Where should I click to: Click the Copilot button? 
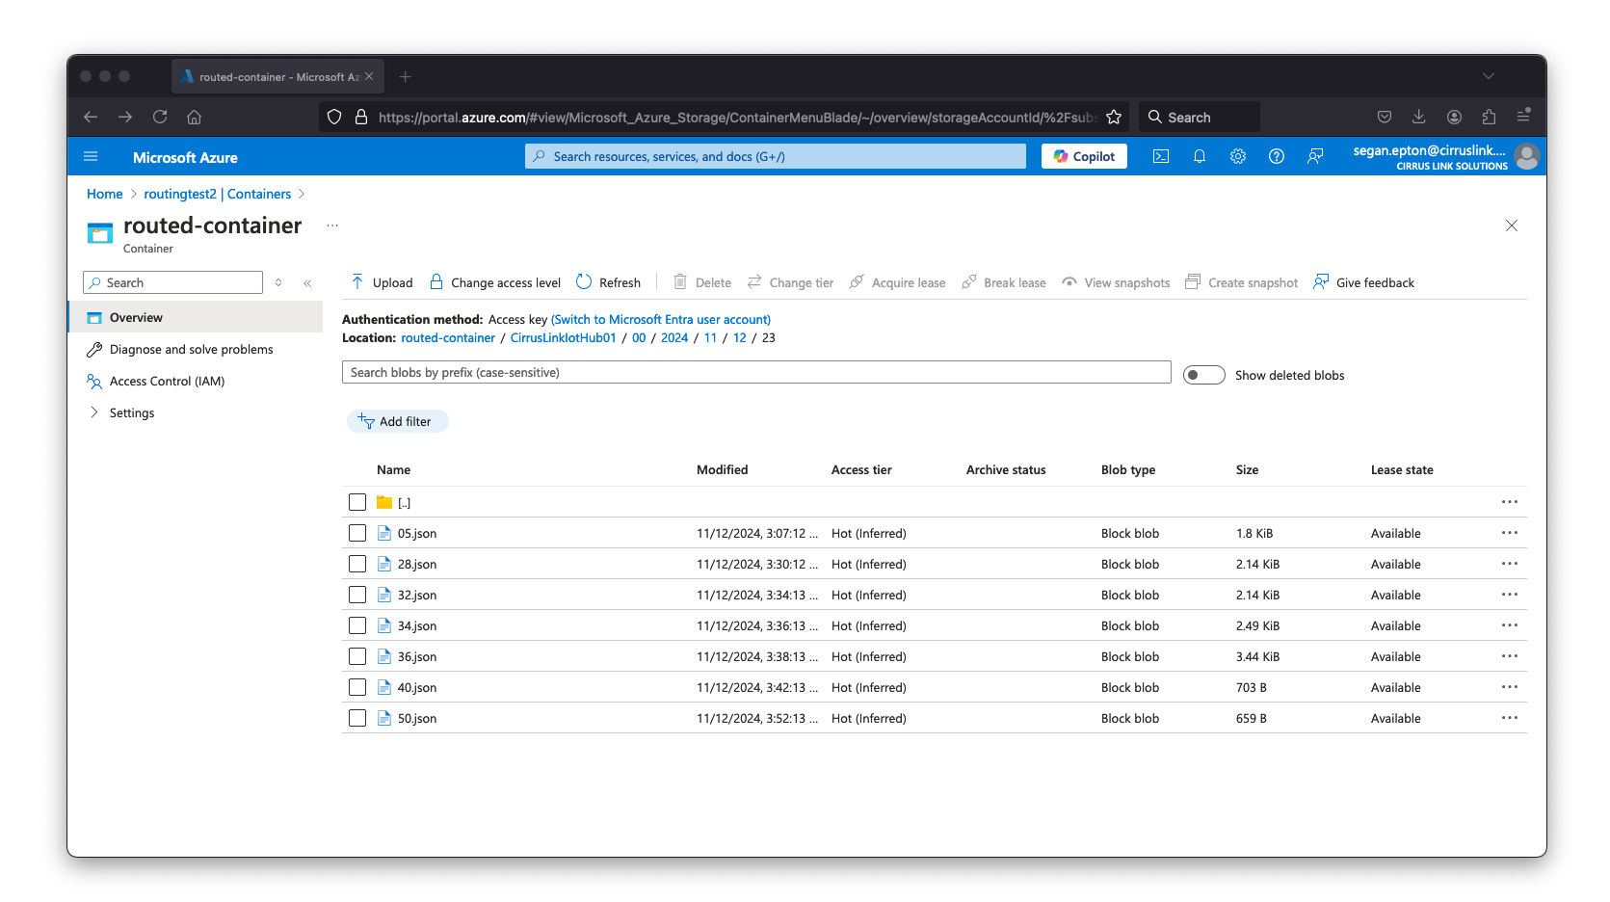1084,156
